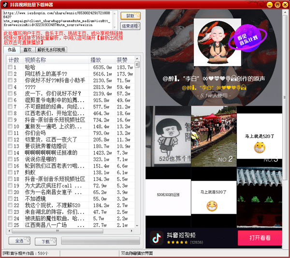Click video list scroll up arrow
Image resolution: width=290 pixels, height=258 pixels.
pyautogui.click(x=137, y=59)
